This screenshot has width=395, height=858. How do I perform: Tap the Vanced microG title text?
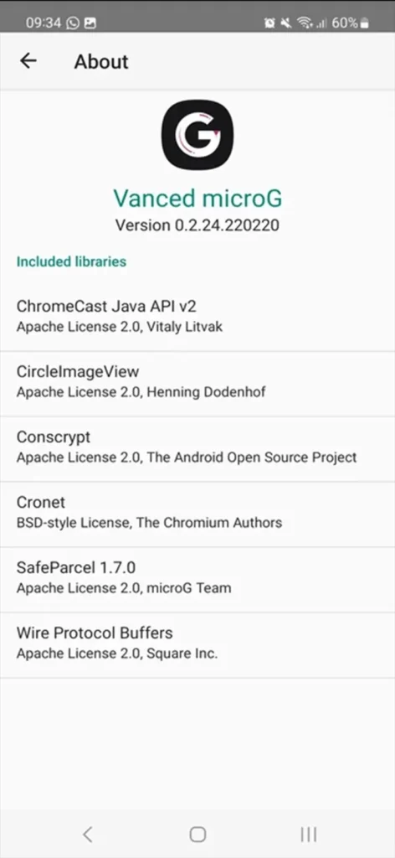197,198
